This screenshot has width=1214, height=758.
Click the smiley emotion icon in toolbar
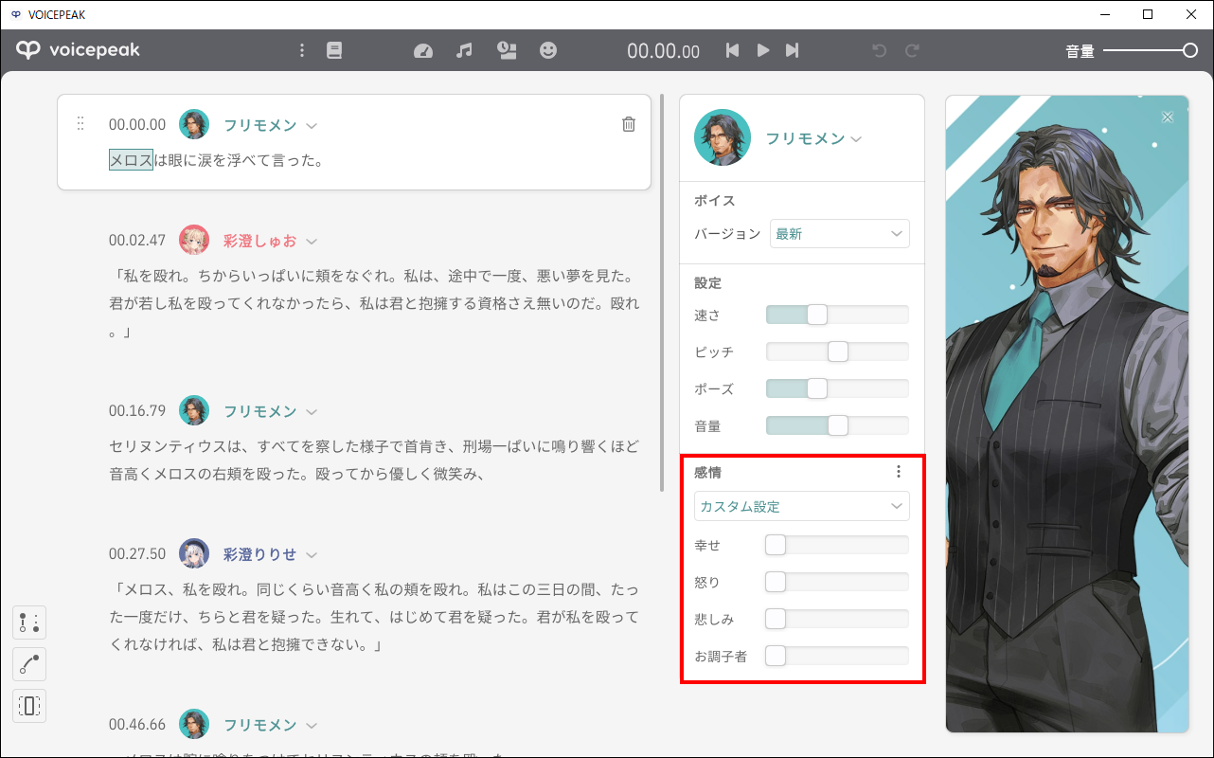pos(548,50)
